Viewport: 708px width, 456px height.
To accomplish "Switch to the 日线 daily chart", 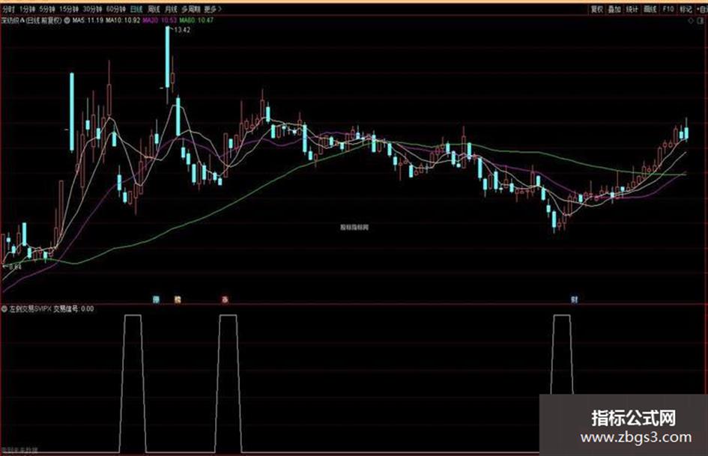I will pos(136,9).
